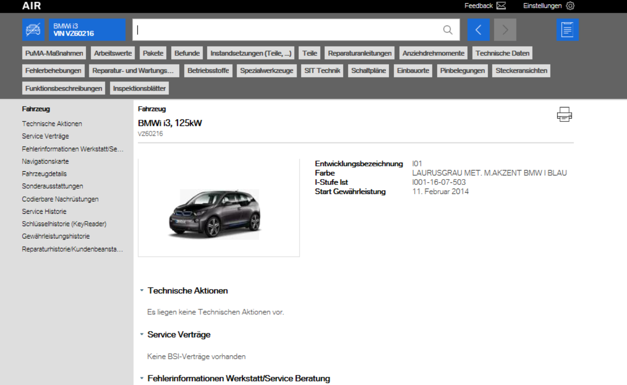
Task: Click the Feedback text link
Action: (478, 6)
